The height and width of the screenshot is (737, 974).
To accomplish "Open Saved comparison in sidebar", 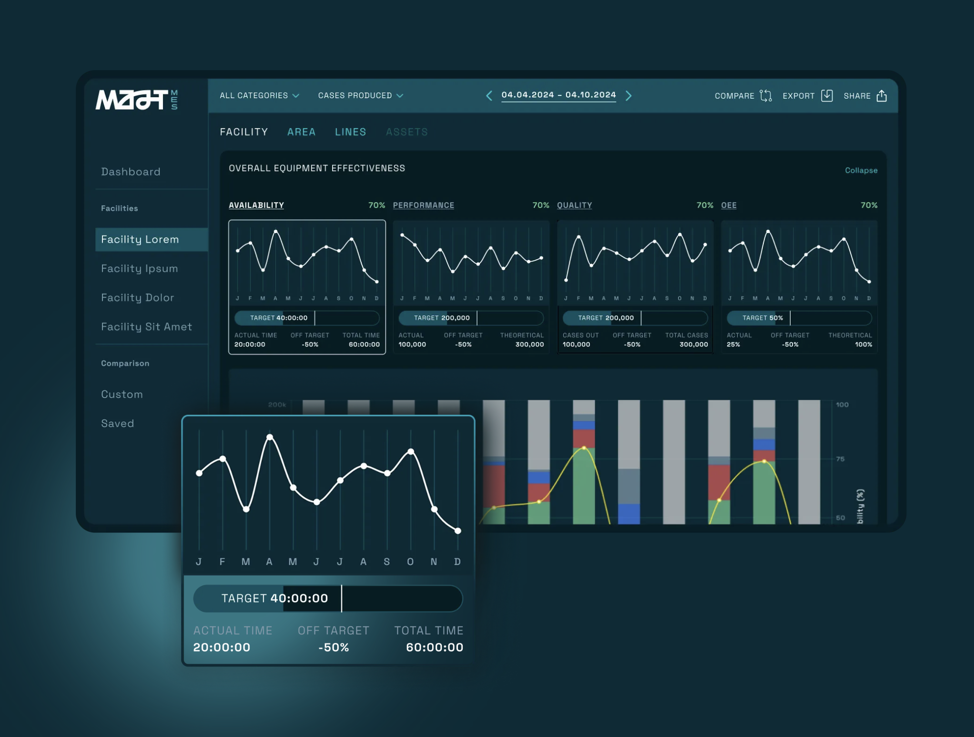I will tap(117, 423).
